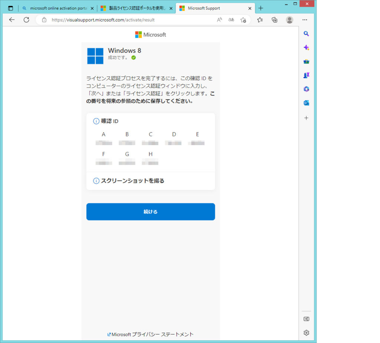Open the Microsoft プライバシー ステートメント link
Screen dimensions: 380x343
click(152, 334)
